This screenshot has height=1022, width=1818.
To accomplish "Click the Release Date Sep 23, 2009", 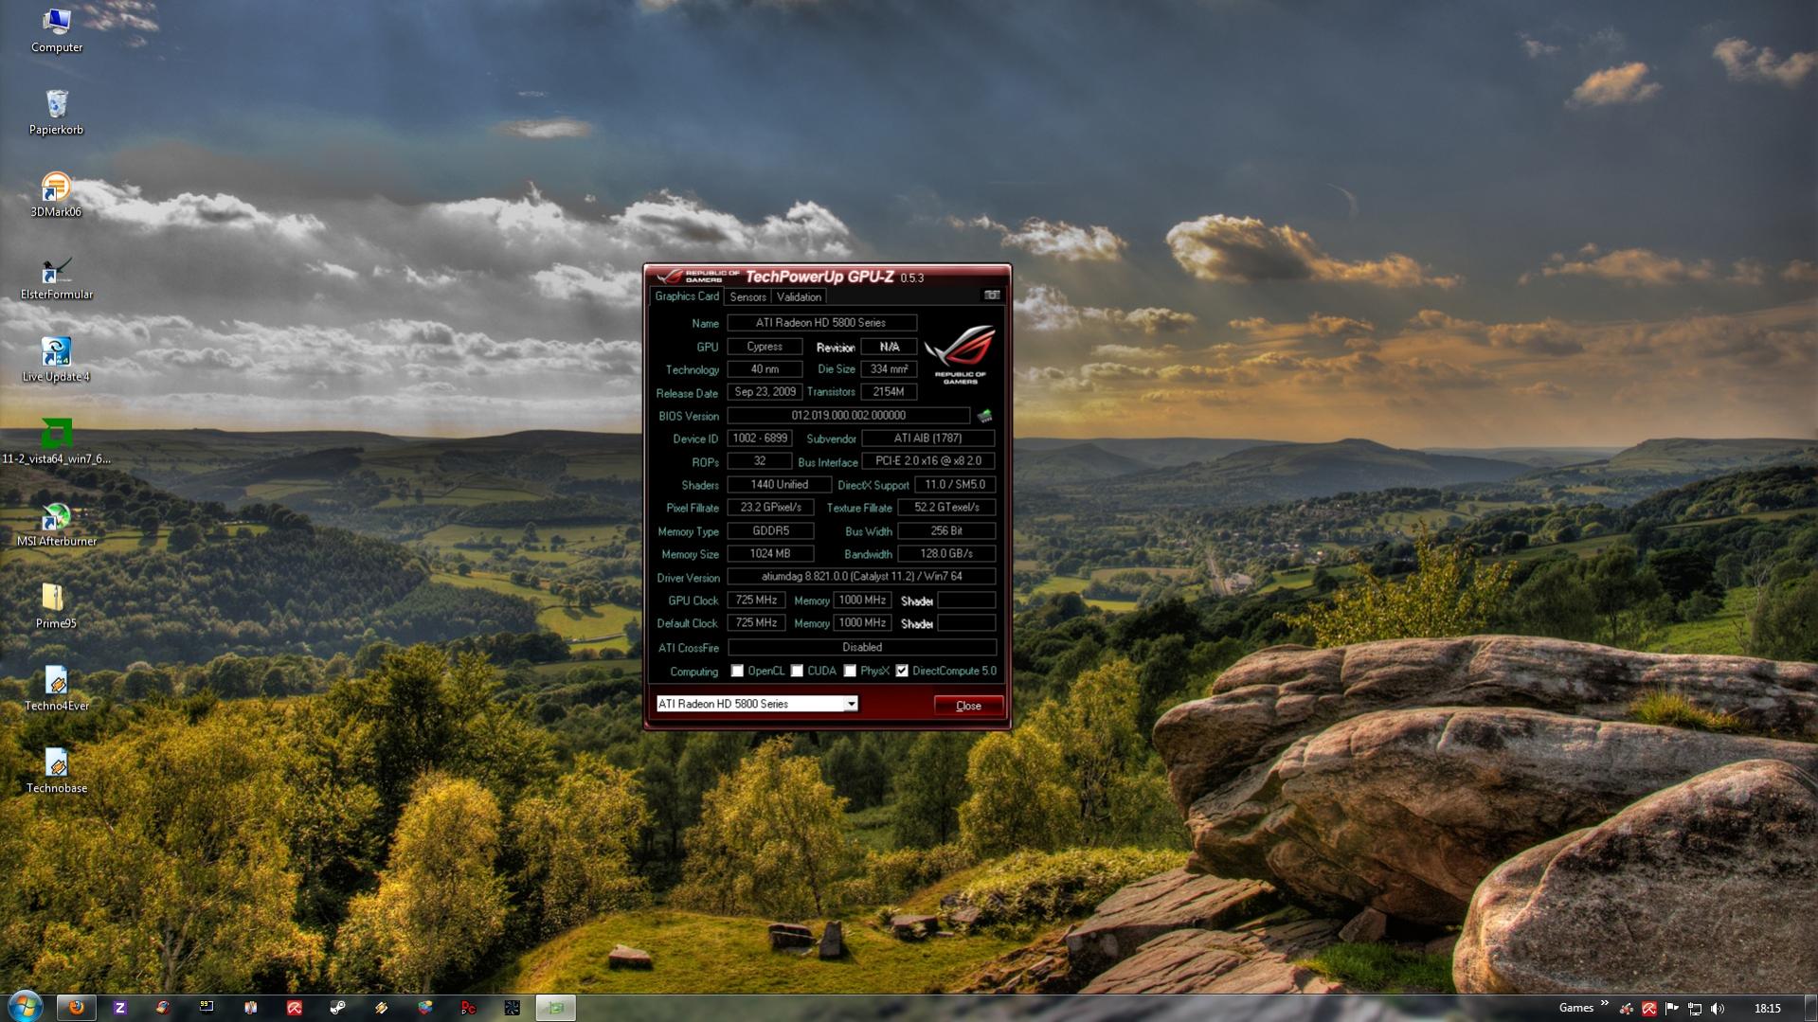I will (x=765, y=392).
